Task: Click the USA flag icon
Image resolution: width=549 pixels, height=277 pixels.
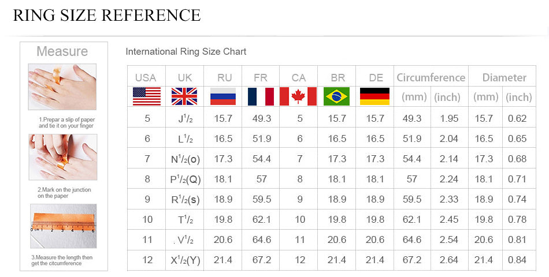Action: coord(147,96)
